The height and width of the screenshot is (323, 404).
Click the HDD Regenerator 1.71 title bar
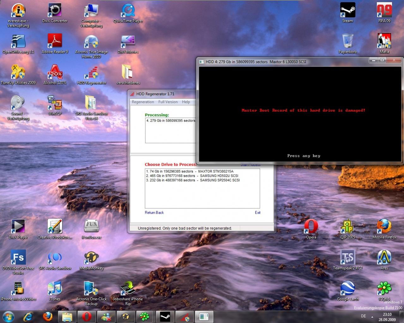coord(162,94)
